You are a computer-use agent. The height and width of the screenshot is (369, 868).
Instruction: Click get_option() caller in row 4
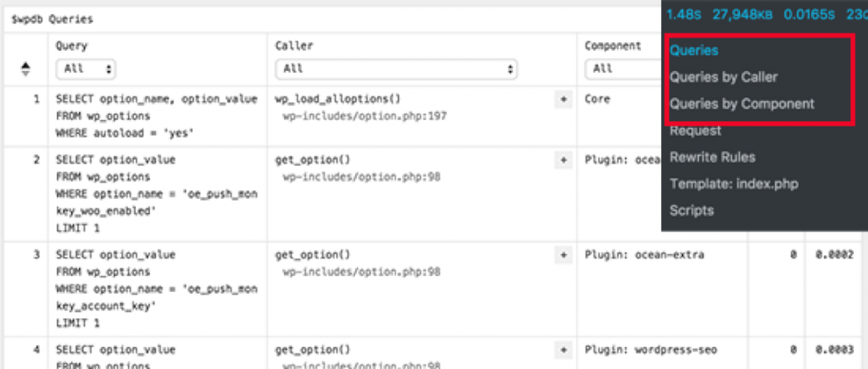click(x=313, y=350)
